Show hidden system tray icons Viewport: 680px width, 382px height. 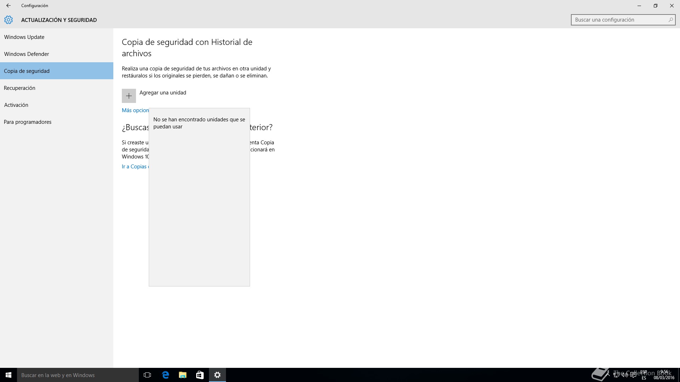(608, 375)
